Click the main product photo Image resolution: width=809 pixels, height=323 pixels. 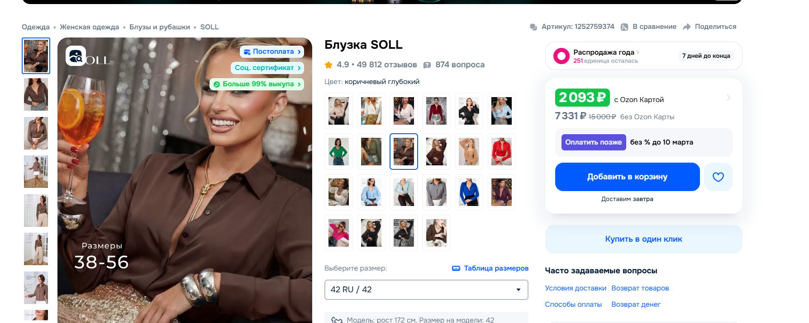click(x=185, y=180)
